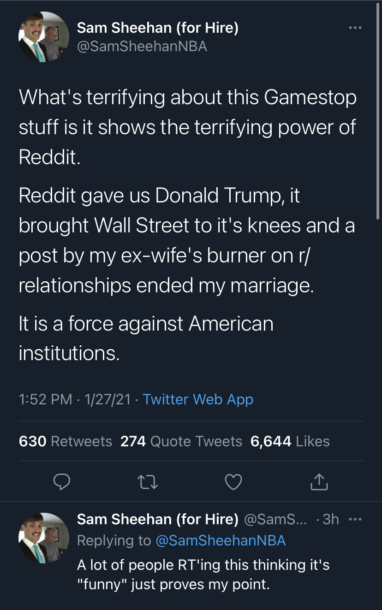The width and height of the screenshot is (382, 610).
Task: View the 274 Quote Tweets list
Action: (181, 441)
